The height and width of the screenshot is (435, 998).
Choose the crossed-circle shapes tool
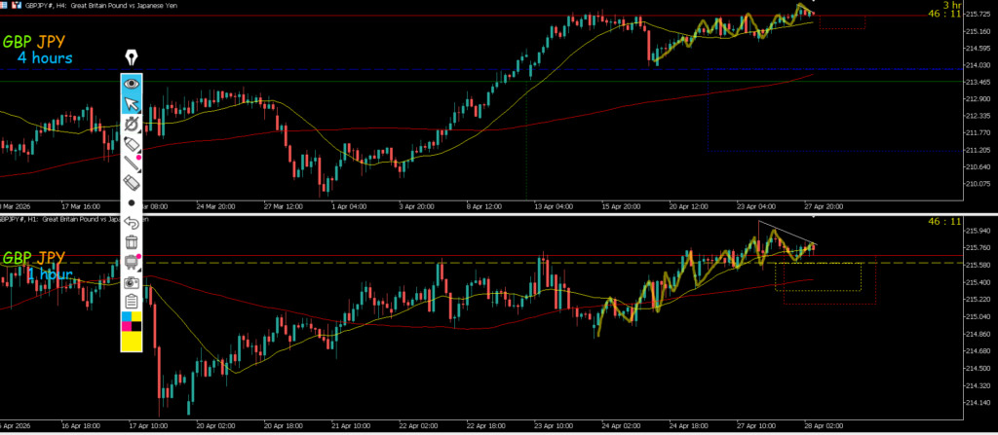click(x=132, y=124)
